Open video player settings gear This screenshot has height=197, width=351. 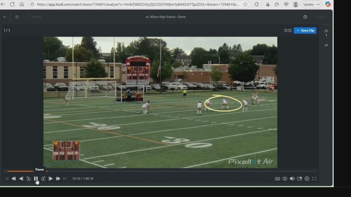(307, 179)
